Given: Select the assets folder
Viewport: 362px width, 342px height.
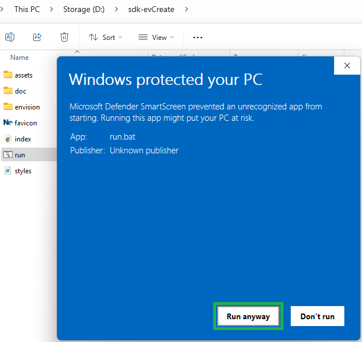Looking at the screenshot, I should [23, 75].
